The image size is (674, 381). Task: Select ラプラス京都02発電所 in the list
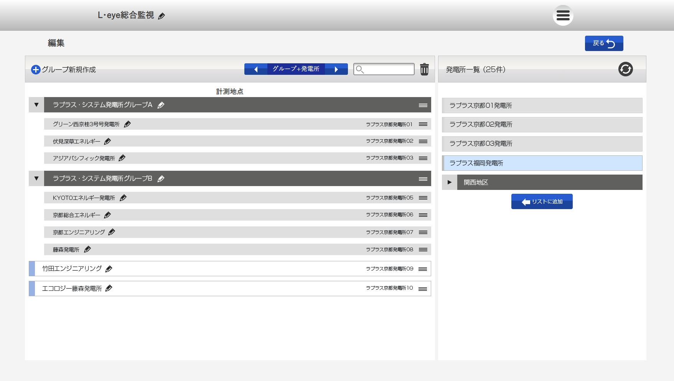(542, 125)
